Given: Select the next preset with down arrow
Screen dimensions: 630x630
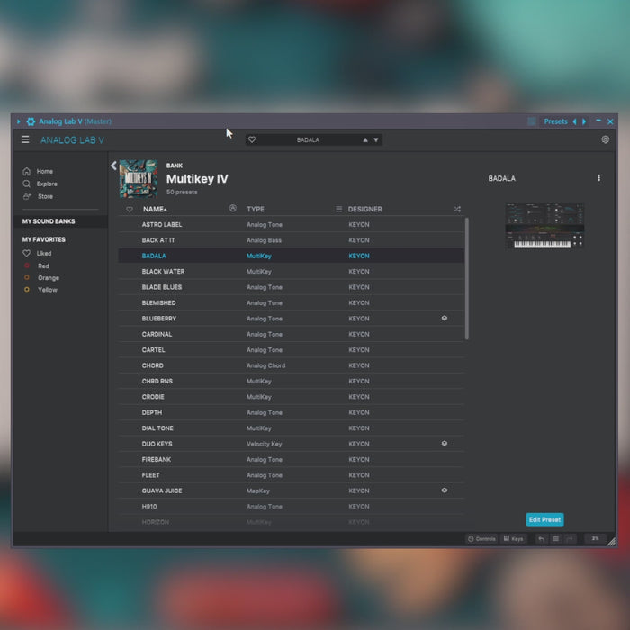Looking at the screenshot, I should pos(376,140).
